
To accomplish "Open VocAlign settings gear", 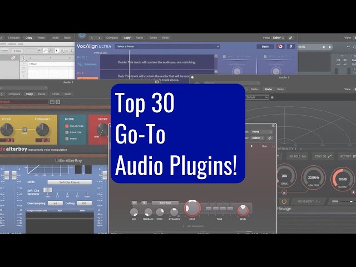I will point(280,46).
